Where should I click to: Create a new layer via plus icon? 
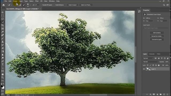(x=164, y=94)
